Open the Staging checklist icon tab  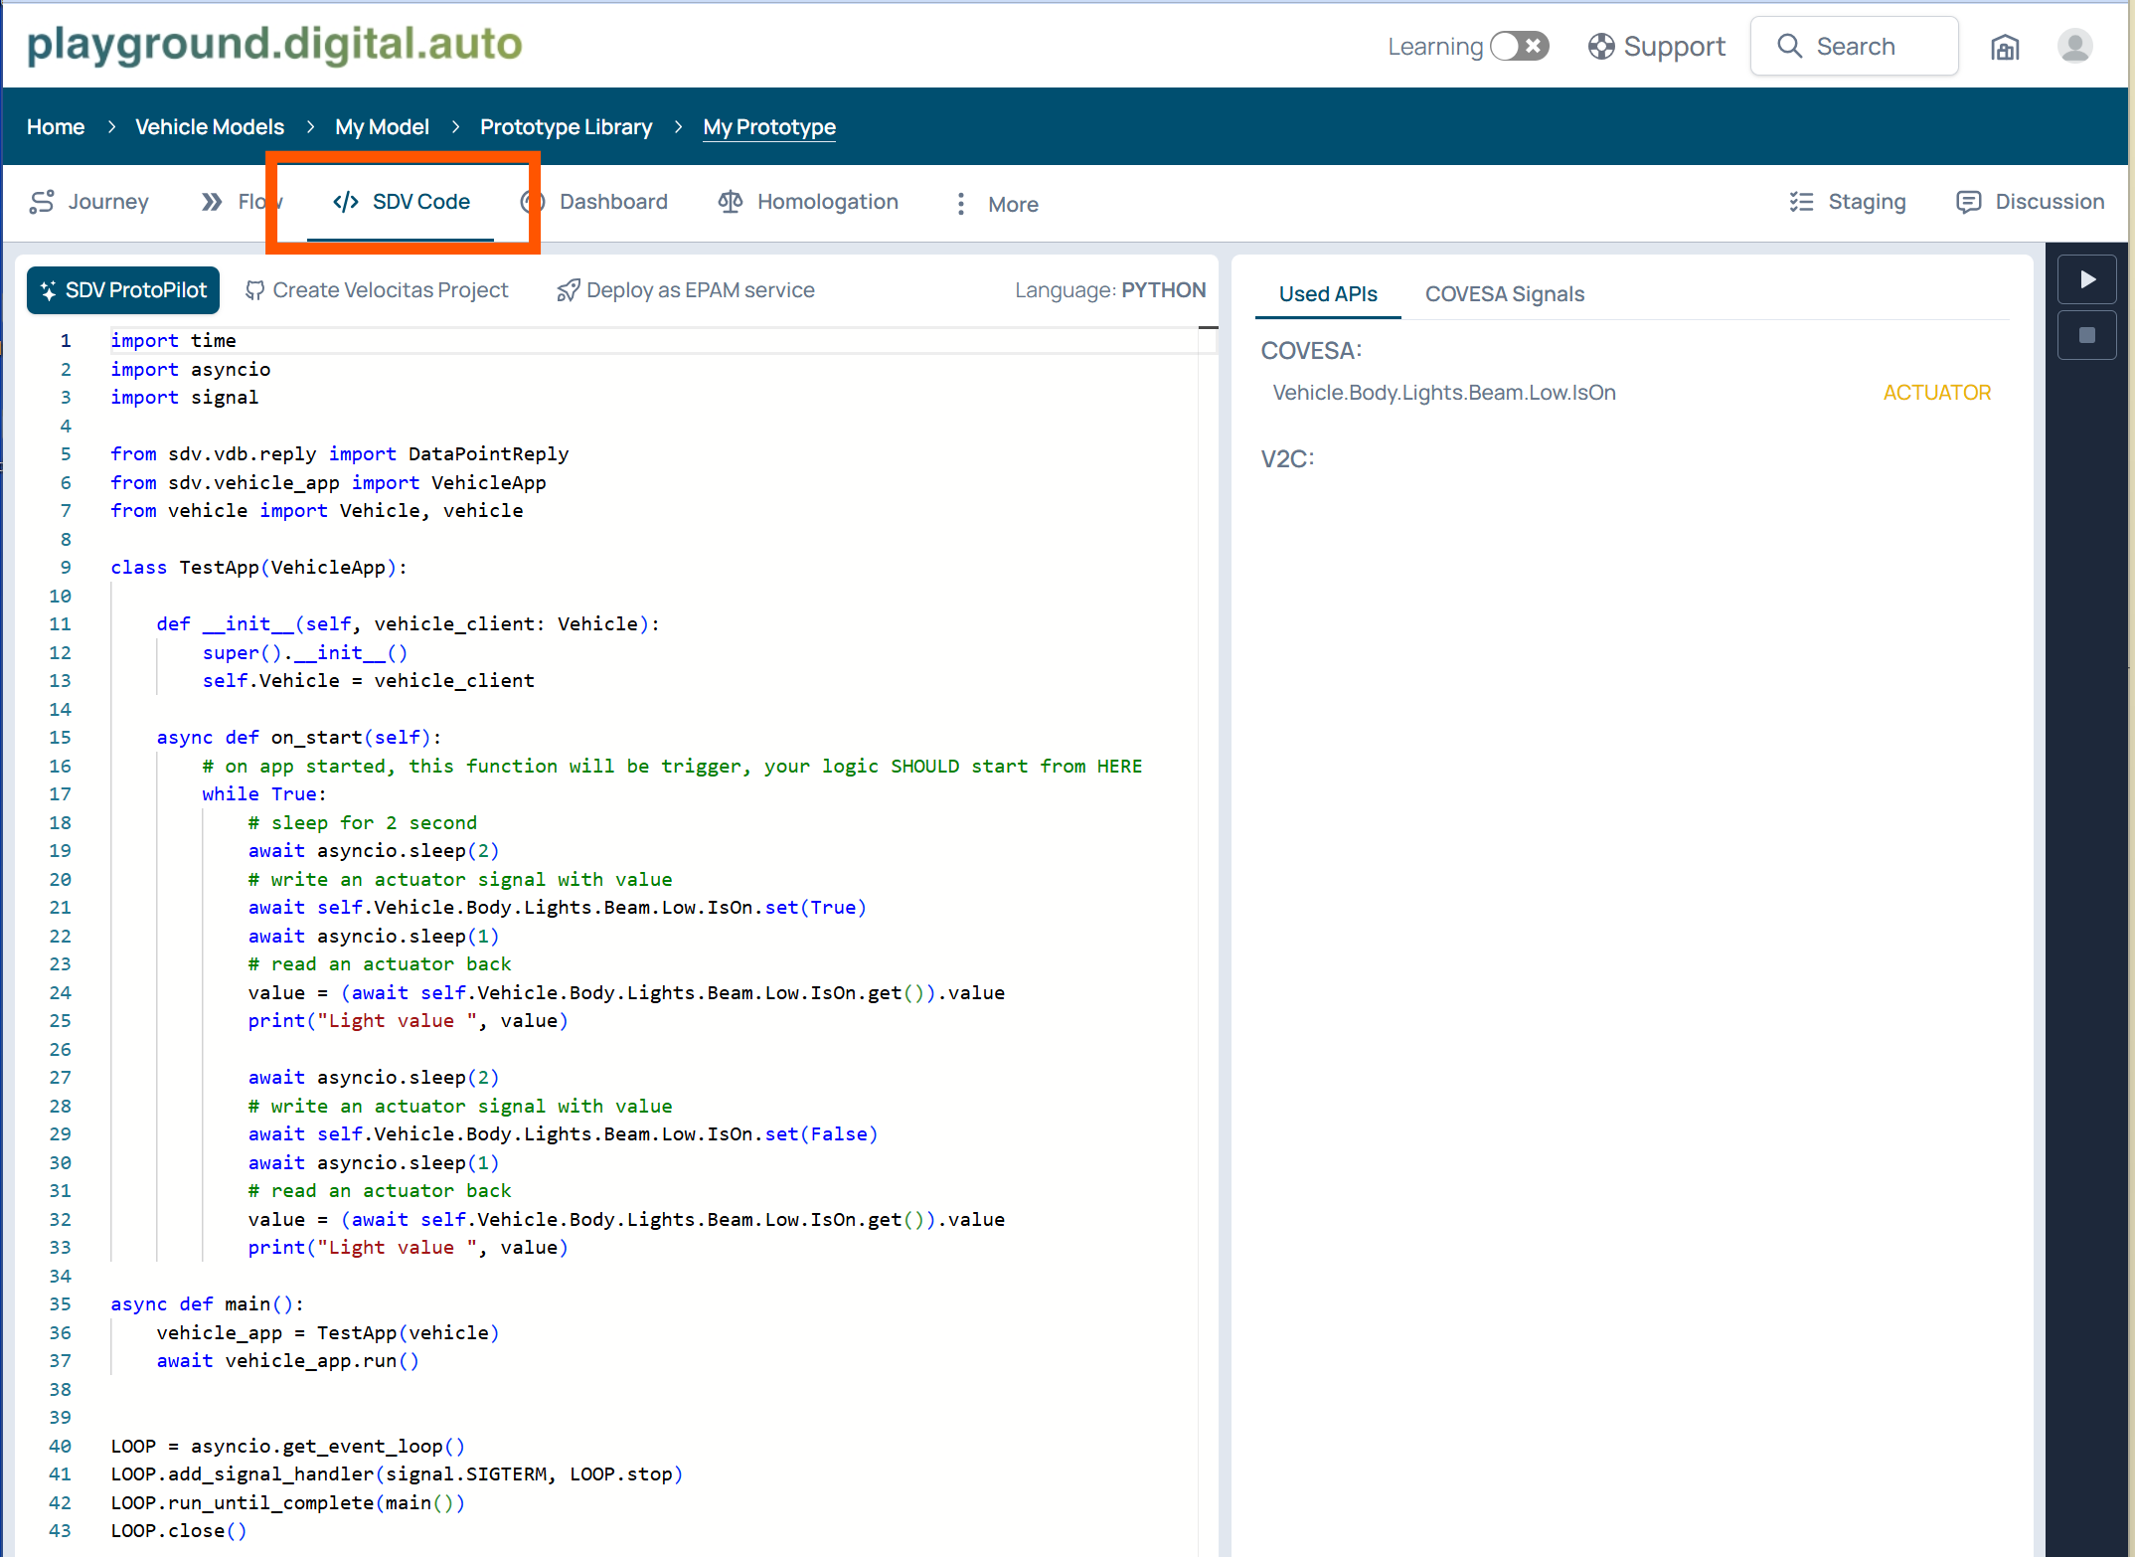click(x=1801, y=202)
